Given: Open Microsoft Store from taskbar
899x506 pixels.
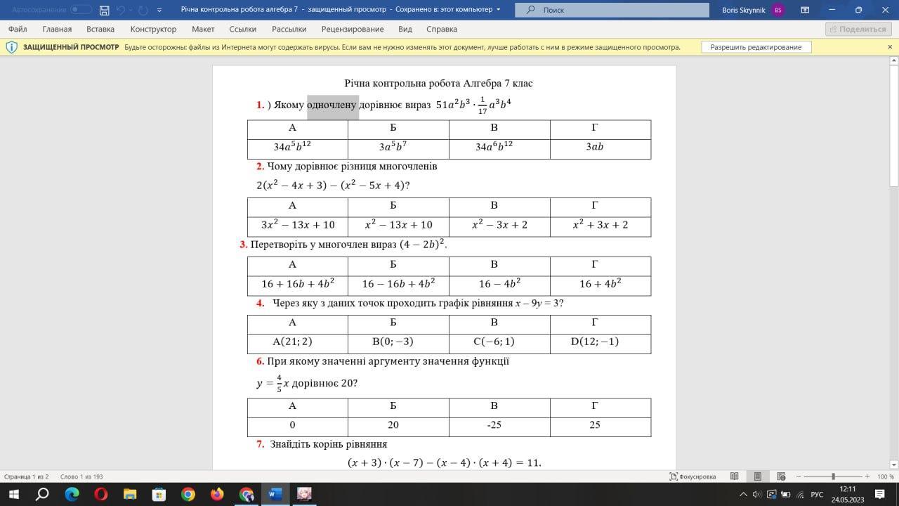Looking at the screenshot, I should click(x=159, y=494).
